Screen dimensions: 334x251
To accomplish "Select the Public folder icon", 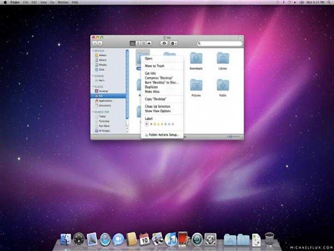I will 223,85.
